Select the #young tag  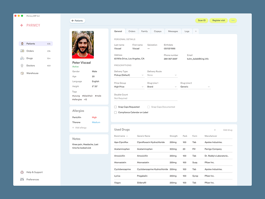[x=76, y=96]
